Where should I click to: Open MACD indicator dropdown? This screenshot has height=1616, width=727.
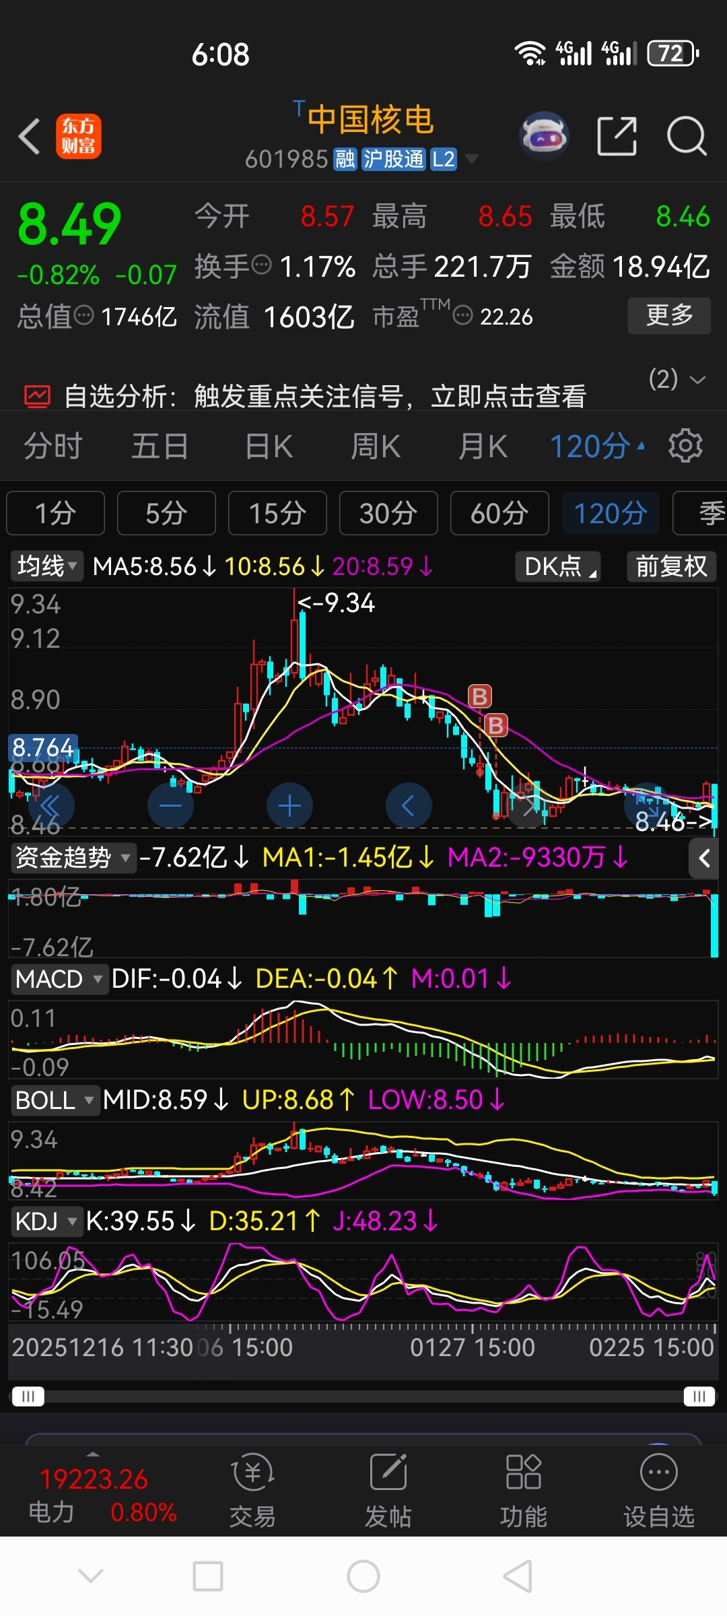59,979
